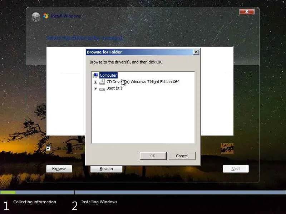Close the Install Windows window

point(247,11)
